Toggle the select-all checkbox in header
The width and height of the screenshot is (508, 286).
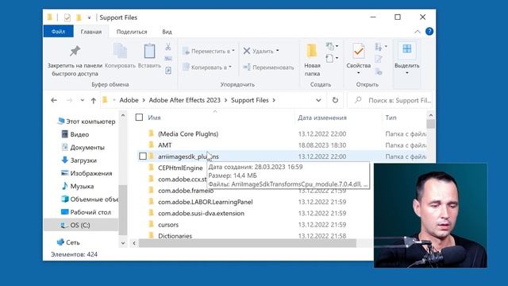coord(139,118)
